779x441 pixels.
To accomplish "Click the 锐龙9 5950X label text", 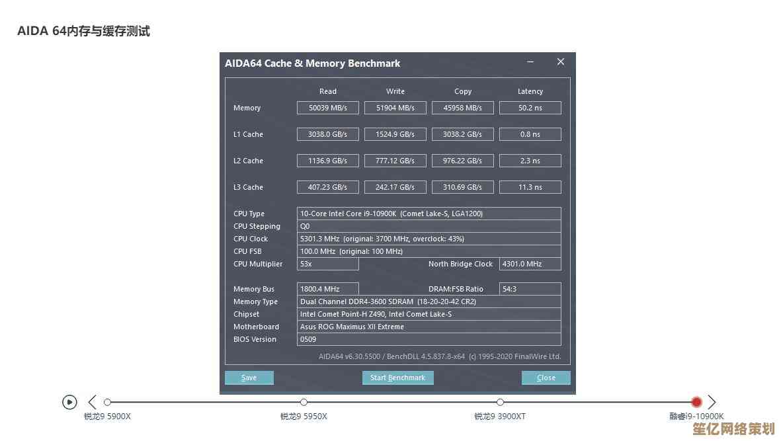I will pos(304,417).
